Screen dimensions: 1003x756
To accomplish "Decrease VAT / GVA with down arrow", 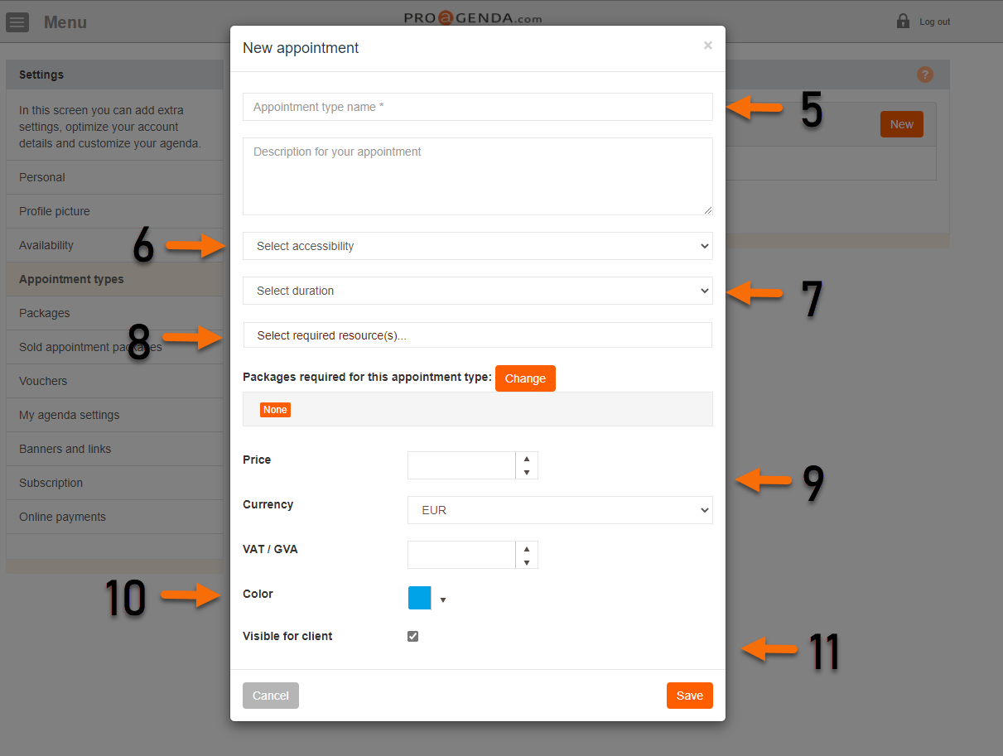I will click(527, 562).
